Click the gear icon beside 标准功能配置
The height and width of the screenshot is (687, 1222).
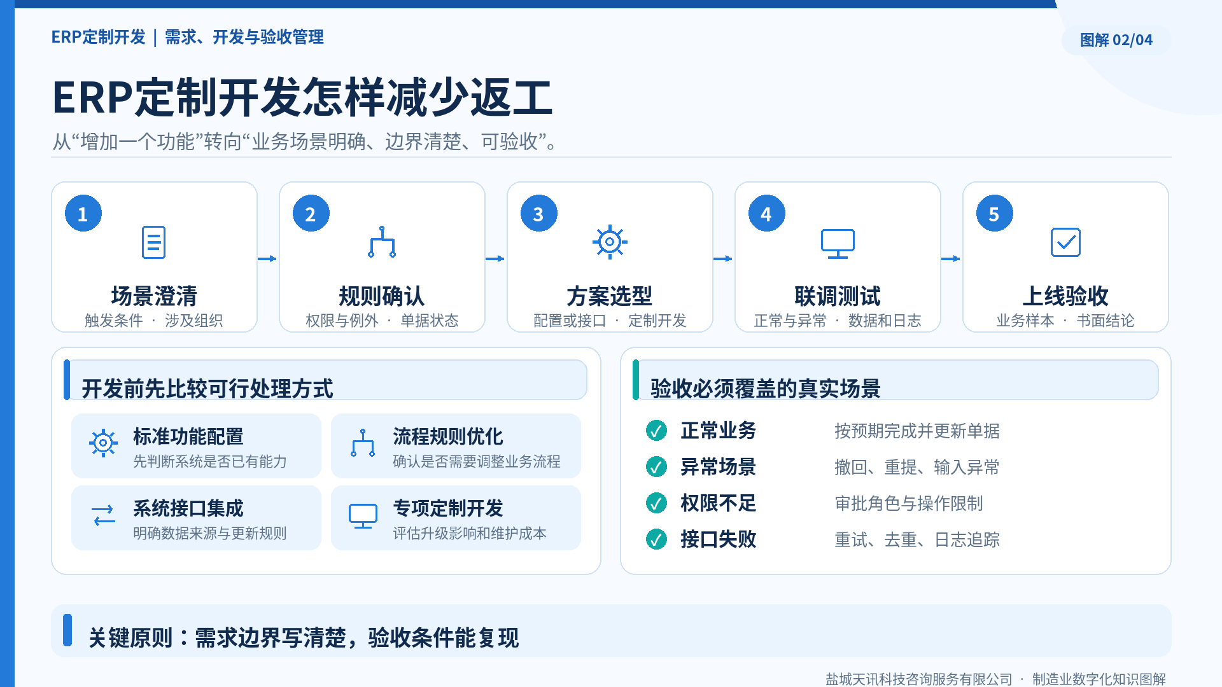coord(103,443)
